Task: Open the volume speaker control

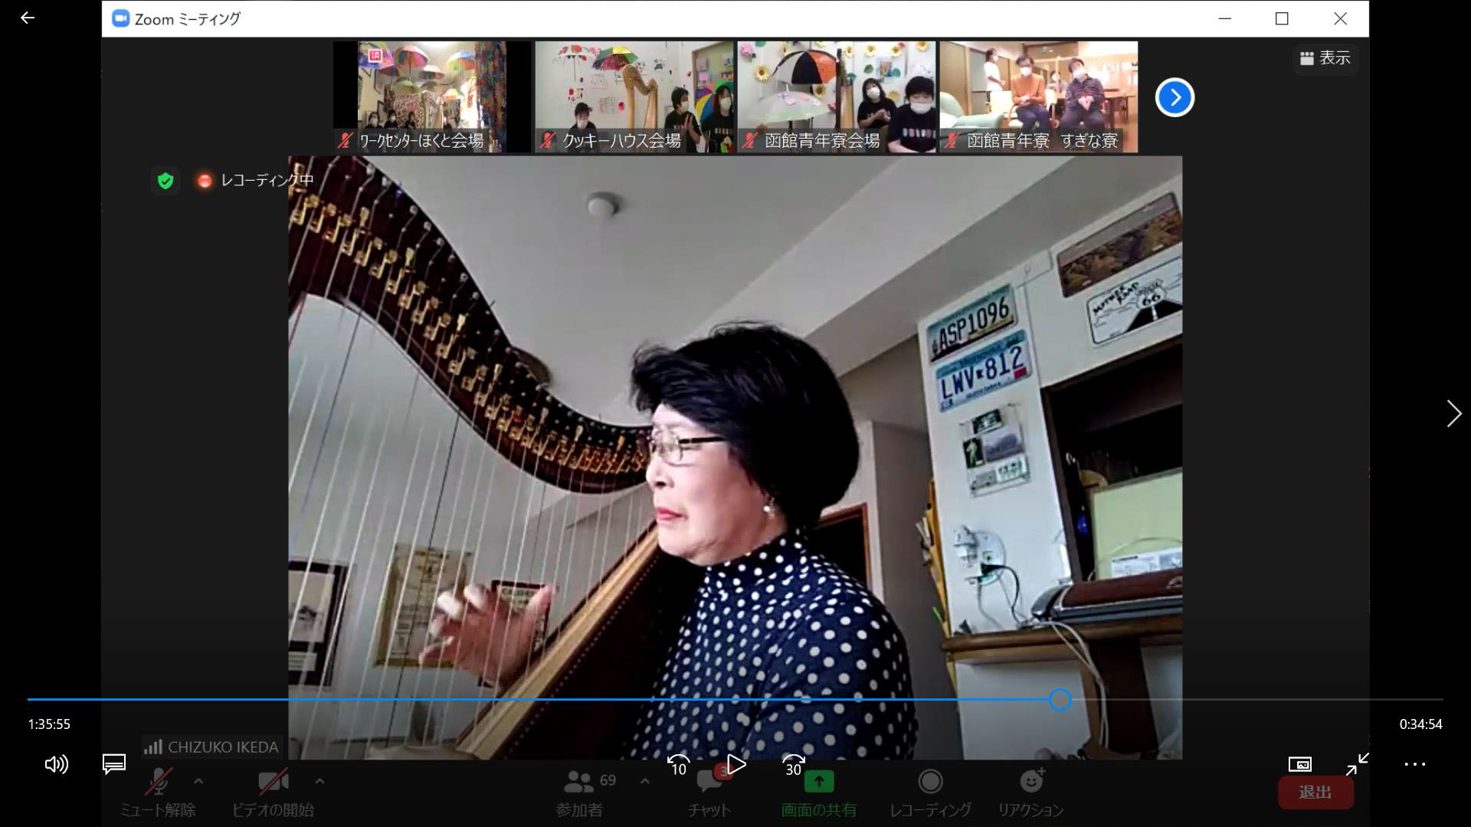Action: pos(56,764)
